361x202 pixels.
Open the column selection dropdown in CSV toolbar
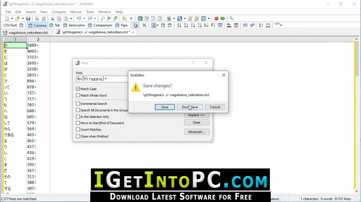click(157, 25)
